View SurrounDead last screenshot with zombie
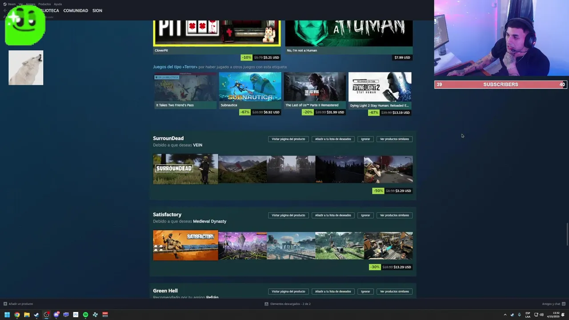This screenshot has height=320, width=569. pyautogui.click(x=389, y=169)
